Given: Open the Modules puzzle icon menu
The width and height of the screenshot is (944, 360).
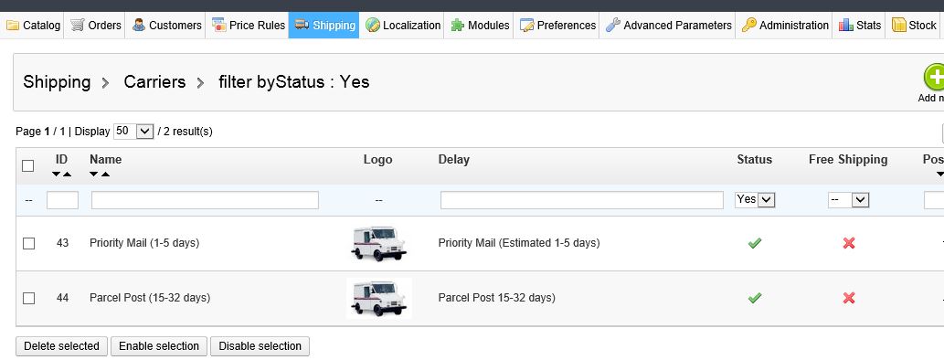Looking at the screenshot, I should pyautogui.click(x=458, y=26).
